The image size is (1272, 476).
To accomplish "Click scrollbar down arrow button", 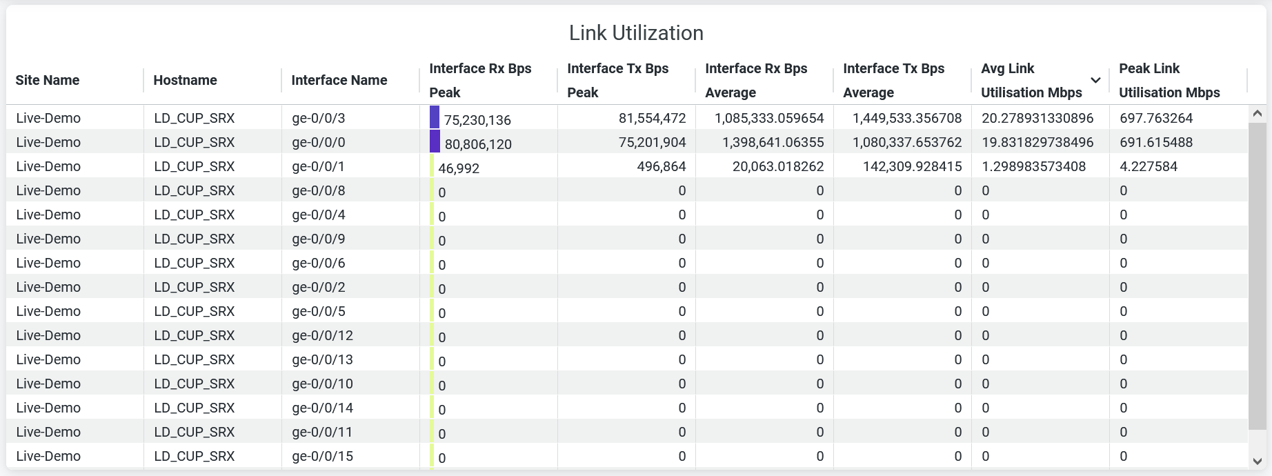I will click(x=1257, y=461).
